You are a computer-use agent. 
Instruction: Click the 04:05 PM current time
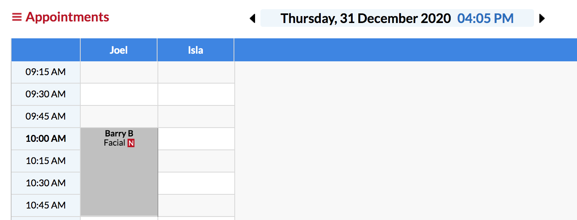485,18
